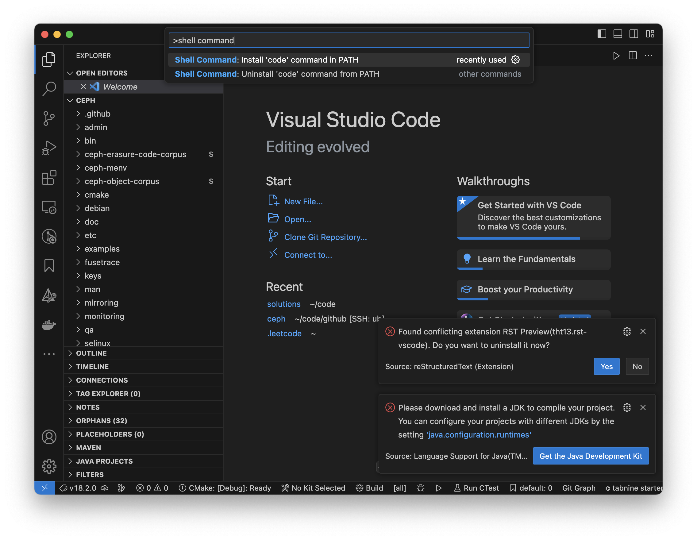697x540 pixels.
Task: Open the Bookmarks view icon
Action: click(49, 265)
